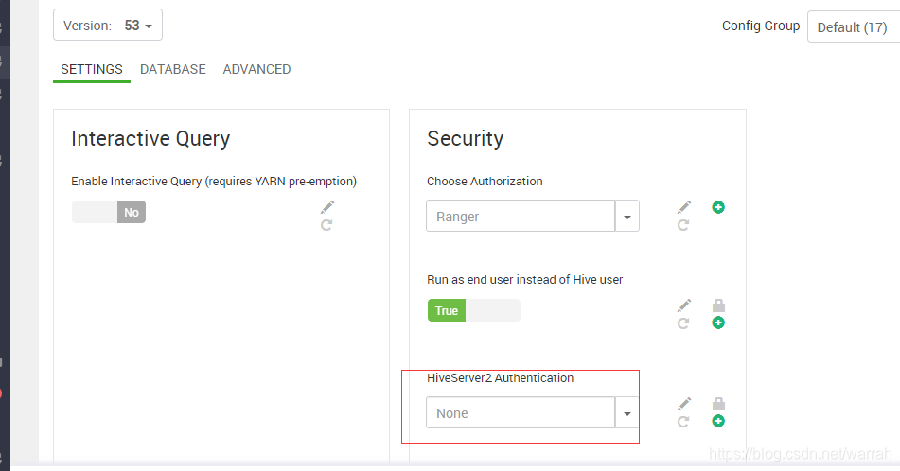Screen dimensions: 900x471
Task: Toggle Enable Interactive Query switch
Action: (x=109, y=212)
